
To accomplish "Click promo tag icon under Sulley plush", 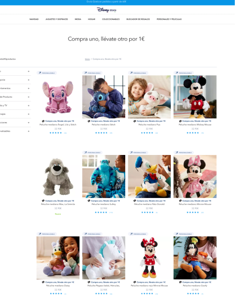I will (89, 201).
